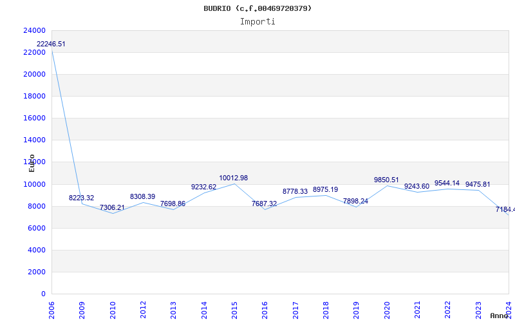Select the data label 8778.33
The width and height of the screenshot is (515, 322).
coord(295,191)
